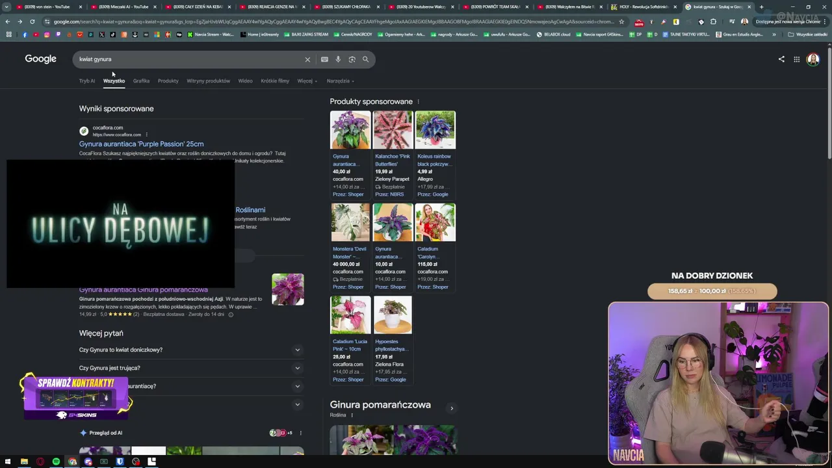Screen dimensions: 832x468
Task: Search by image with Google Lens
Action: tap(352, 59)
